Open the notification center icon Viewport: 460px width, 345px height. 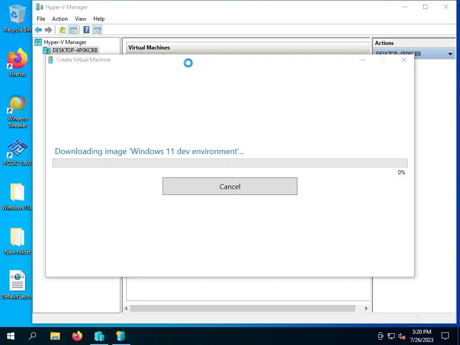[x=445, y=336]
